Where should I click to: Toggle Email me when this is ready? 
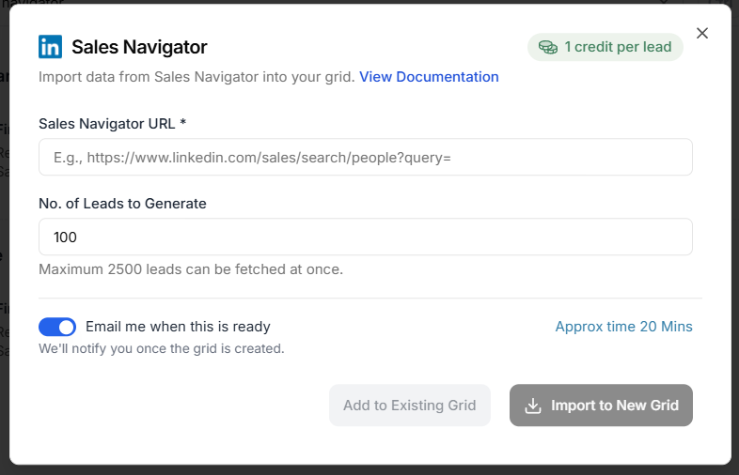tap(57, 327)
